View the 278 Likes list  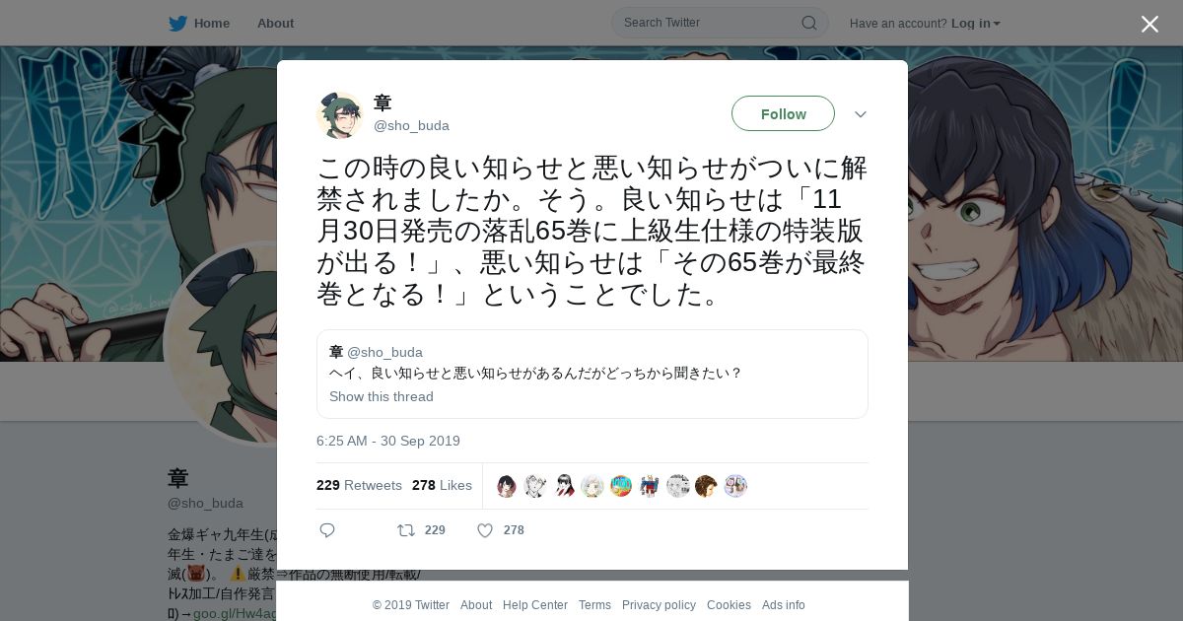[442, 485]
